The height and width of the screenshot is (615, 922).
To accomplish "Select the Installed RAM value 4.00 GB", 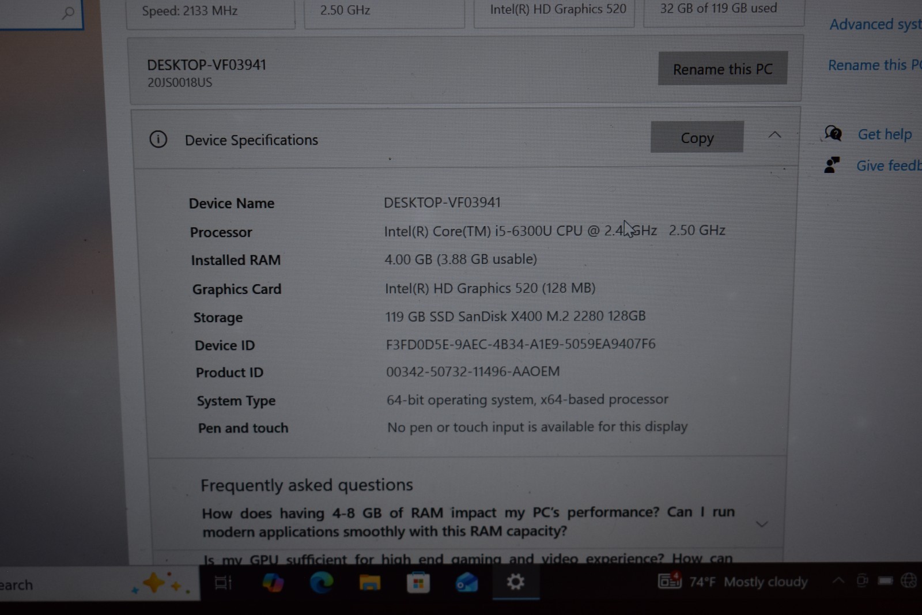I will (460, 259).
